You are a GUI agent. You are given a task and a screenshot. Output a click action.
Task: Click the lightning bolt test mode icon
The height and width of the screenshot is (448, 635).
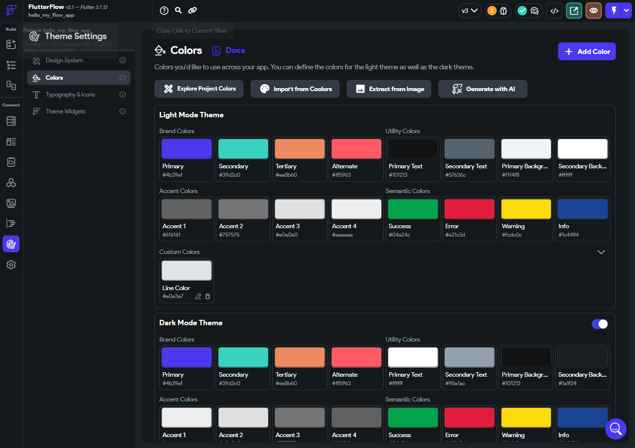click(x=614, y=10)
